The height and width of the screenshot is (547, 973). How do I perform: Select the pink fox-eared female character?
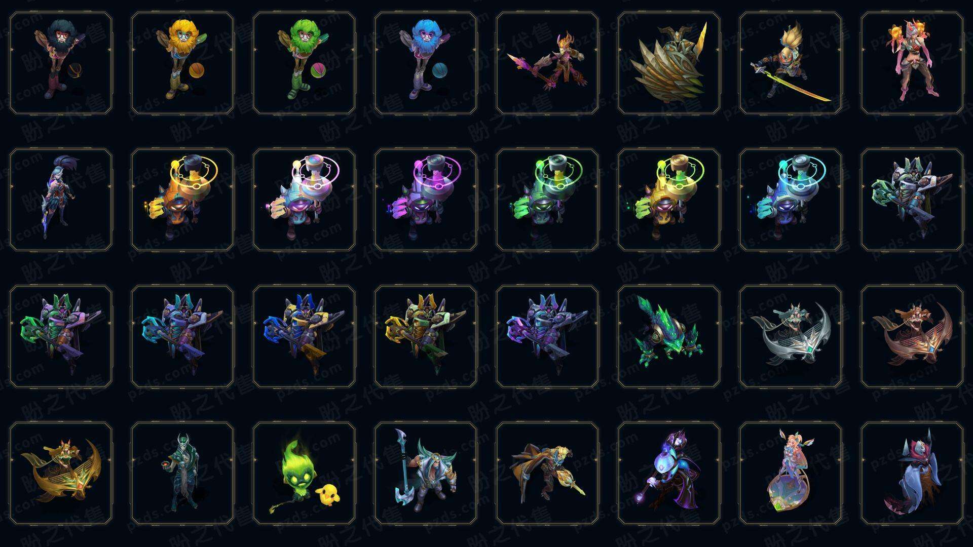[x=912, y=63]
